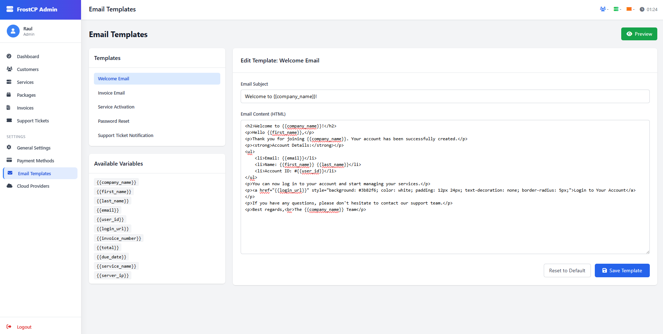This screenshot has width=663, height=334.
Task: Click the {{last_name}} variable chip
Action: tap(113, 201)
